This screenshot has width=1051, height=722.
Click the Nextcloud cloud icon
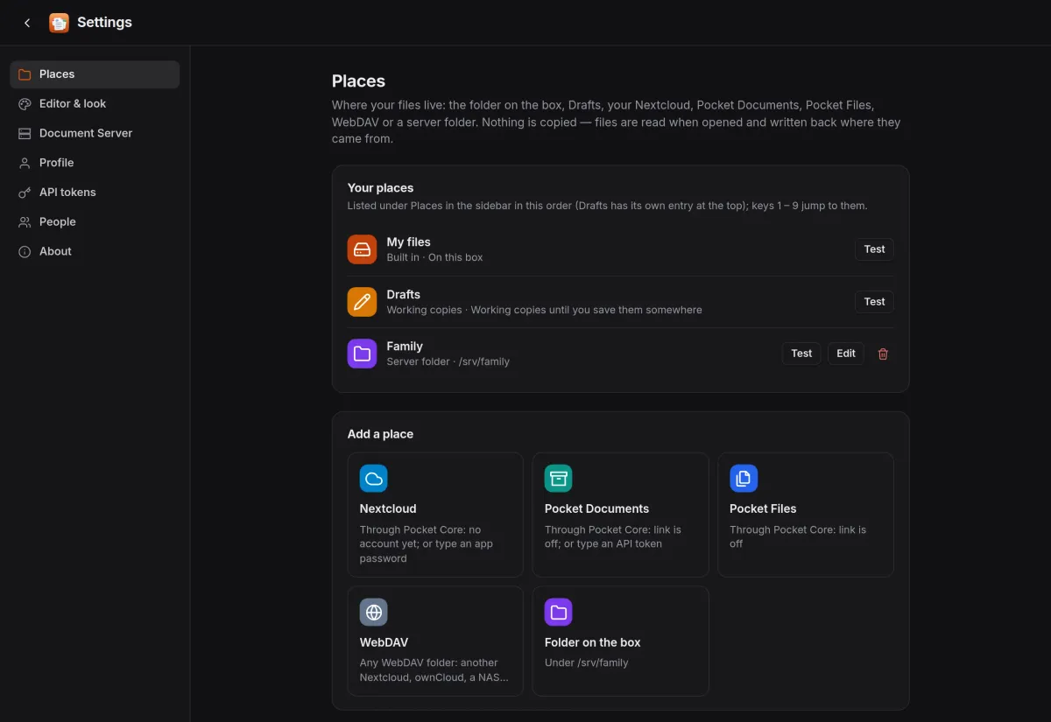[374, 479]
